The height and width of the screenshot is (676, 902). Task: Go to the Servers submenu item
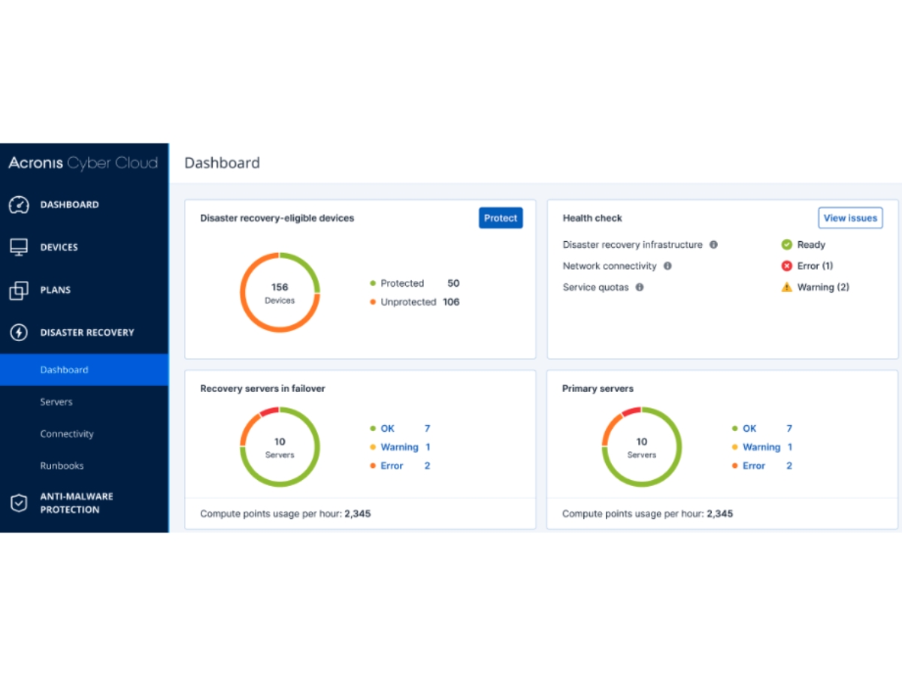coord(56,402)
